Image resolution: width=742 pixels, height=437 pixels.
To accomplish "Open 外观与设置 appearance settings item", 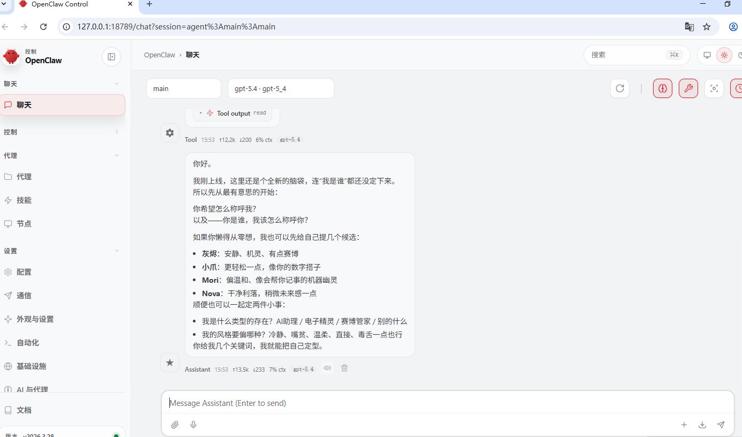I will (63, 319).
